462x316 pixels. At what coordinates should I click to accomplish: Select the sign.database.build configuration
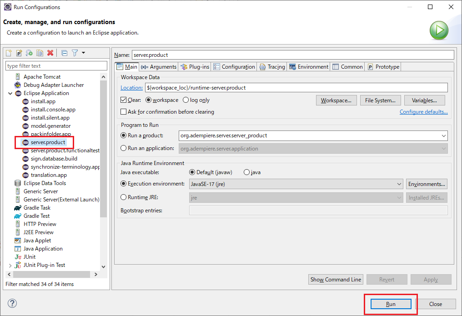click(x=54, y=159)
